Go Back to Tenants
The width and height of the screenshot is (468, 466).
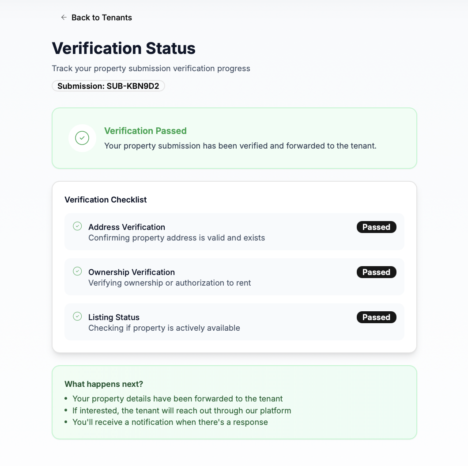click(x=102, y=18)
